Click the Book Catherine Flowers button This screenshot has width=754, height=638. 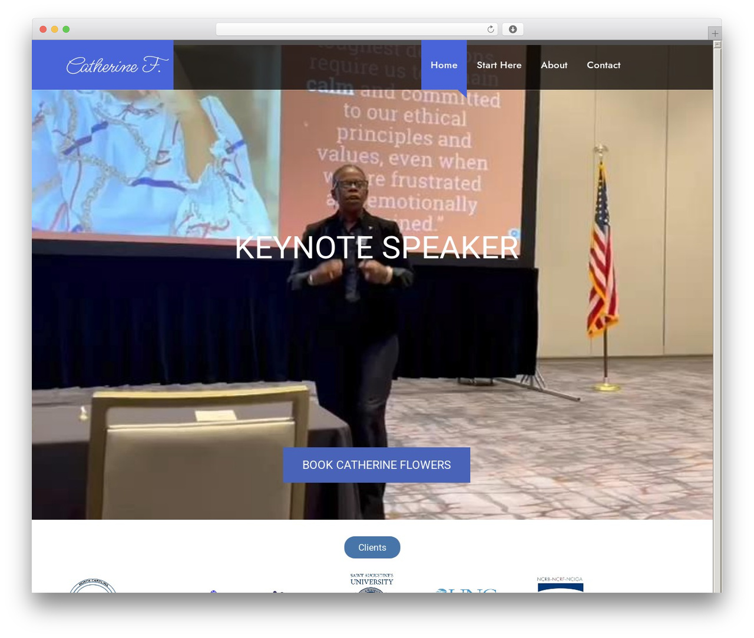[x=376, y=465]
